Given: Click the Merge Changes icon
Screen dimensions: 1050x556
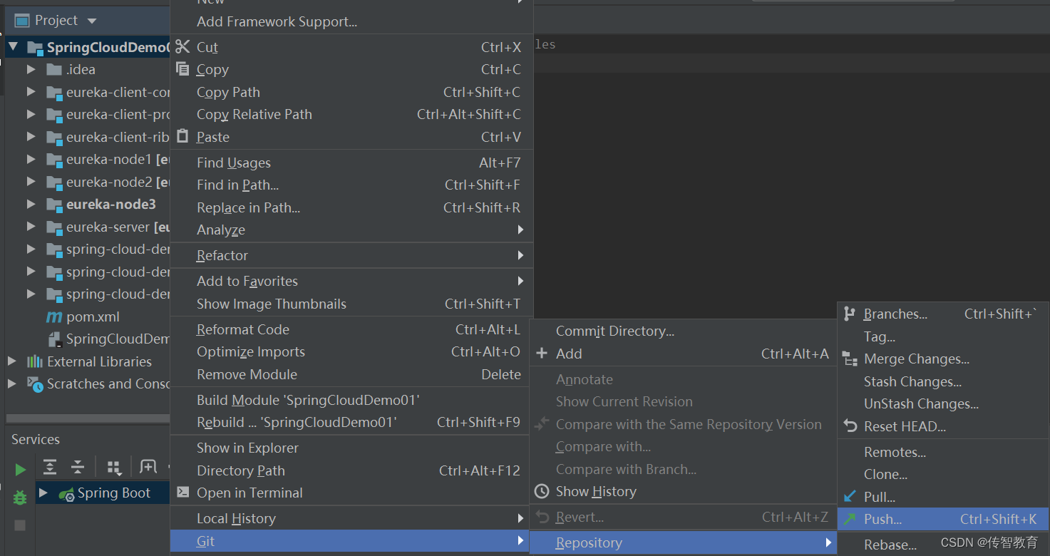Looking at the screenshot, I should tap(850, 359).
